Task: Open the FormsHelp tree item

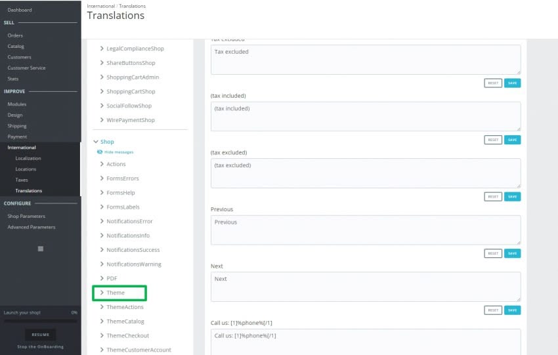Action: pos(121,192)
